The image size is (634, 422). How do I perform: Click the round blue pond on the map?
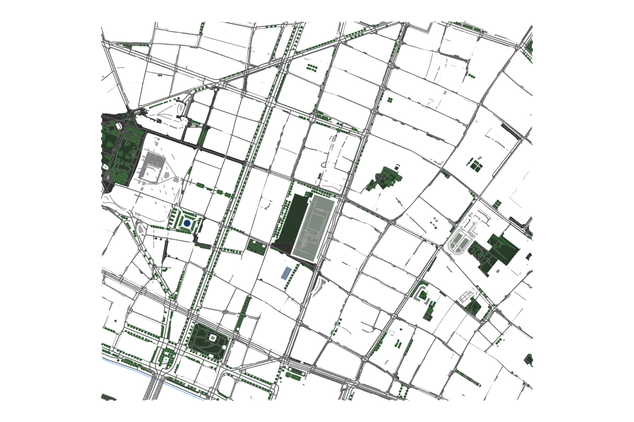187,223
